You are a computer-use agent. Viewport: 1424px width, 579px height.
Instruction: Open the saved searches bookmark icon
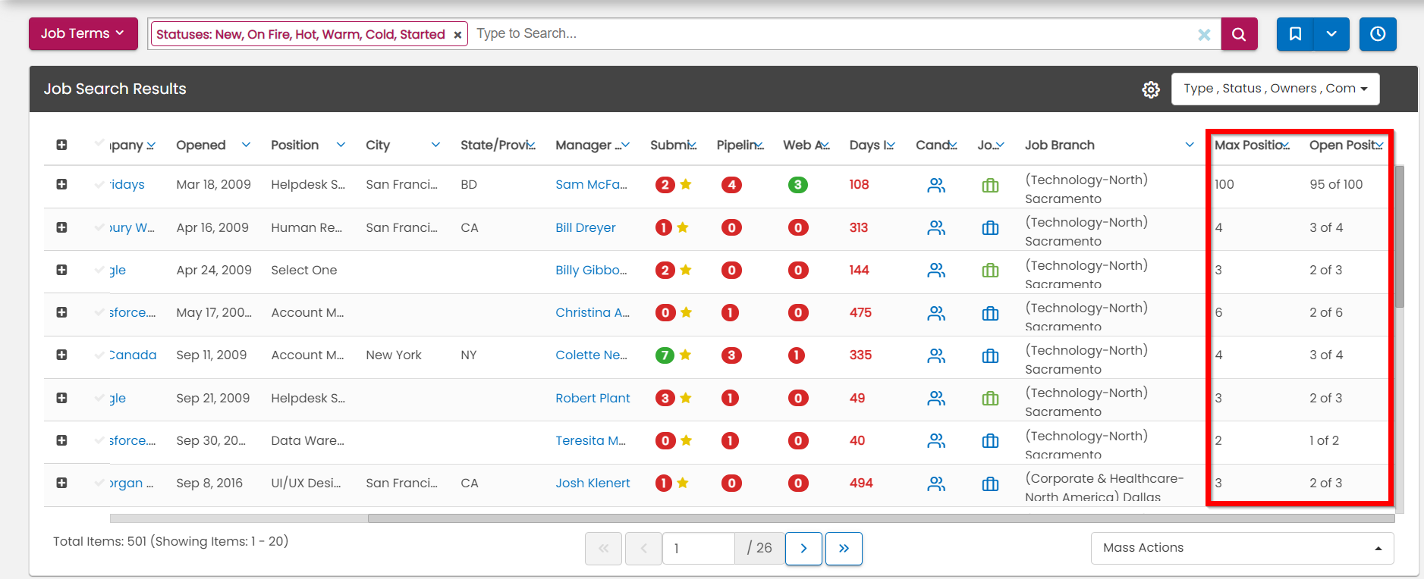[x=1295, y=34]
